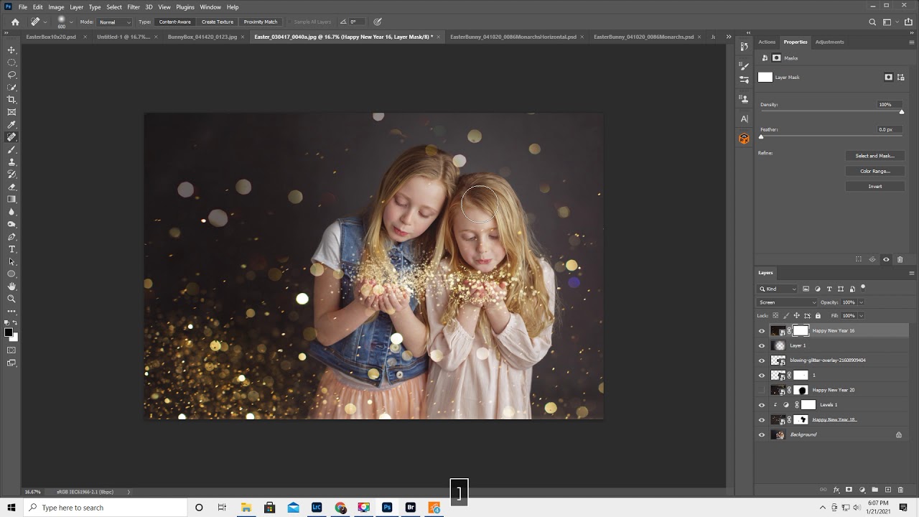Click the Add layer mask icon
This screenshot has height=517, width=919.
(x=849, y=490)
